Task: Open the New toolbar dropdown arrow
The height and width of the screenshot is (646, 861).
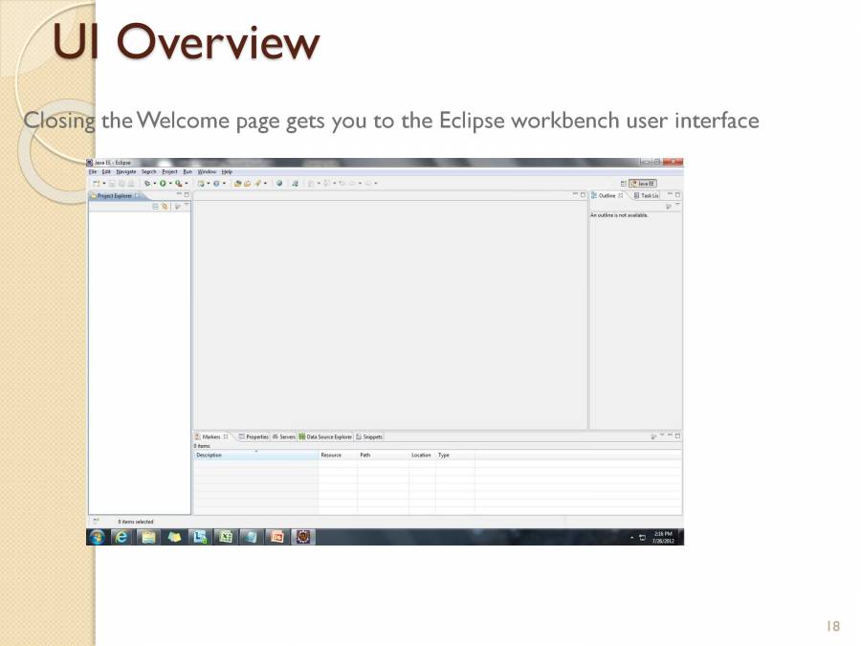Action: (102, 182)
